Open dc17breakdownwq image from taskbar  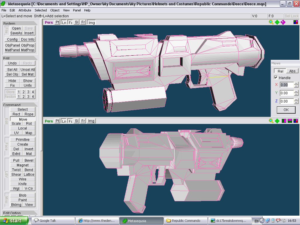pyautogui.click(x=229, y=221)
